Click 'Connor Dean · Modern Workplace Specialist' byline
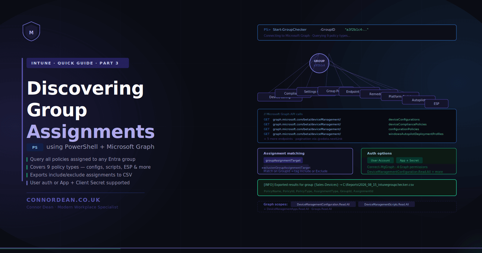 coord(72,207)
